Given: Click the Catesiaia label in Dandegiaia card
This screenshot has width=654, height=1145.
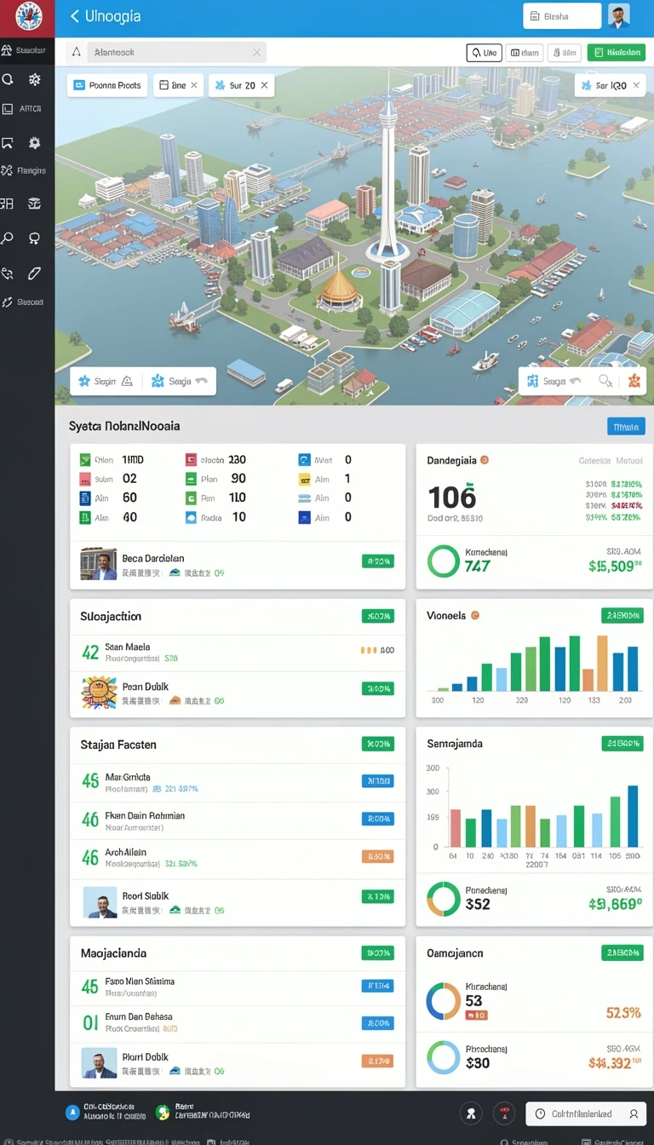Looking at the screenshot, I should coord(595,460).
